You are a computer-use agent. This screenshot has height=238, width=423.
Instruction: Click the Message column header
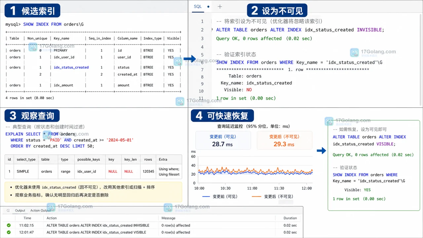coord(168,218)
